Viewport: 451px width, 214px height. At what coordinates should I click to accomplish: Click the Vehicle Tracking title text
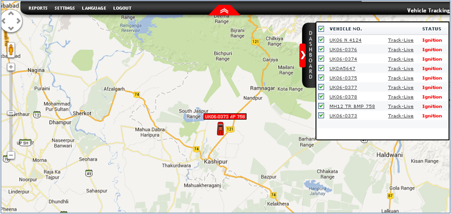click(x=428, y=10)
